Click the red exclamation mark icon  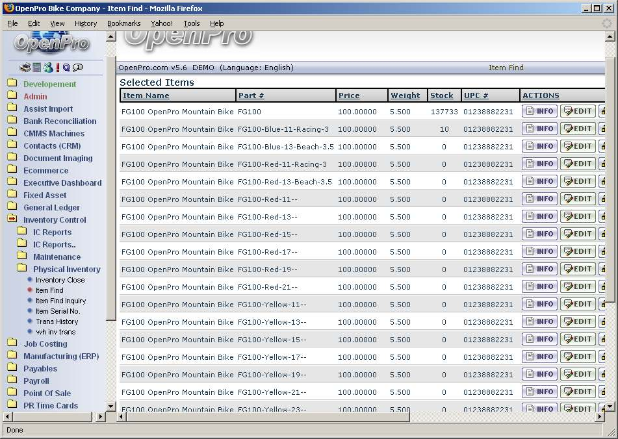point(57,68)
